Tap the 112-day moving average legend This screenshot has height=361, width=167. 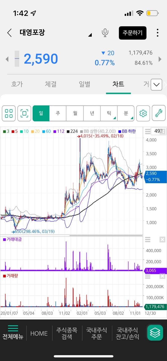coord(59,131)
